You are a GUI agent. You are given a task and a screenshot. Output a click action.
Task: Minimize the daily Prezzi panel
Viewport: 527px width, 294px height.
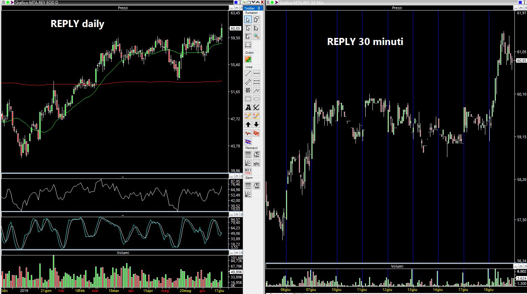point(232,7)
